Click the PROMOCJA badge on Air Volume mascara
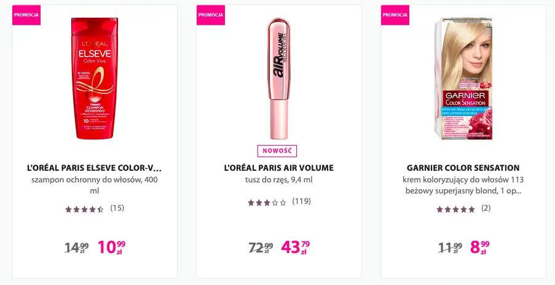The image size is (555, 285). click(x=211, y=15)
